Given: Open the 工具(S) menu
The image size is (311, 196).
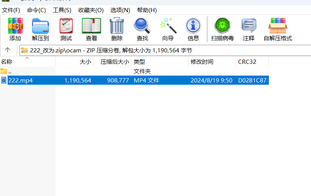Looking at the screenshot, I should point(62,10).
